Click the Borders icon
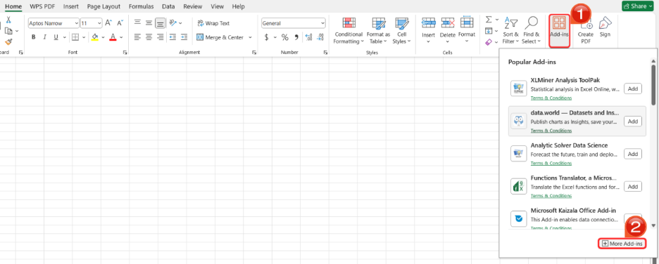The image size is (659, 264). tap(75, 37)
